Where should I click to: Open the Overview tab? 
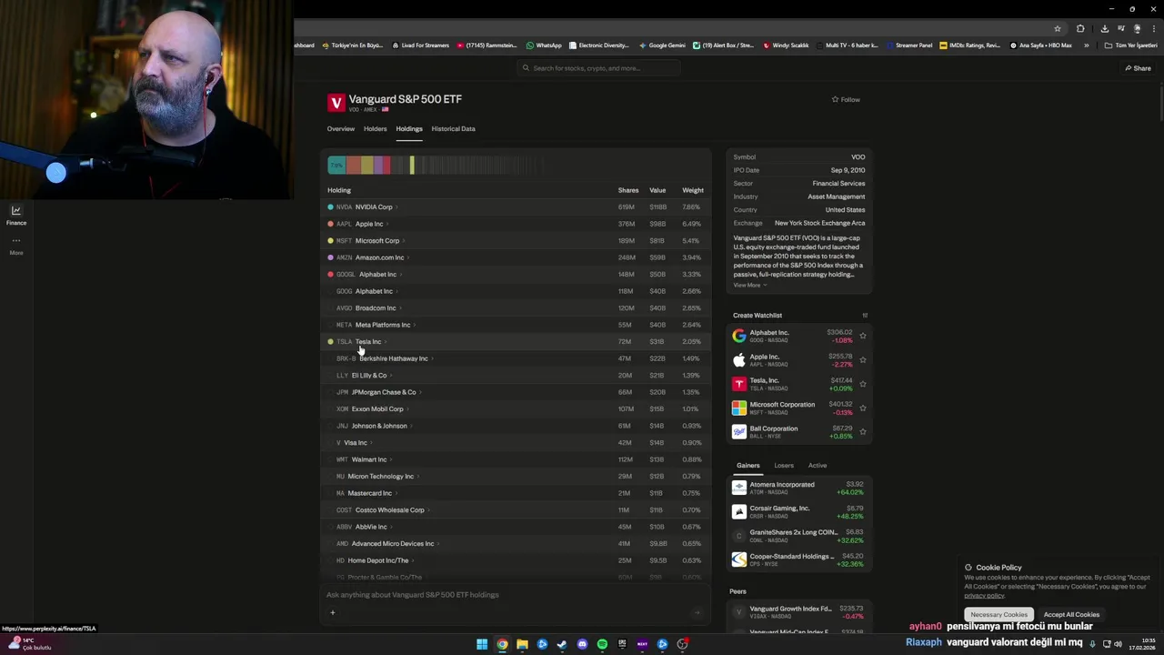coord(341,129)
